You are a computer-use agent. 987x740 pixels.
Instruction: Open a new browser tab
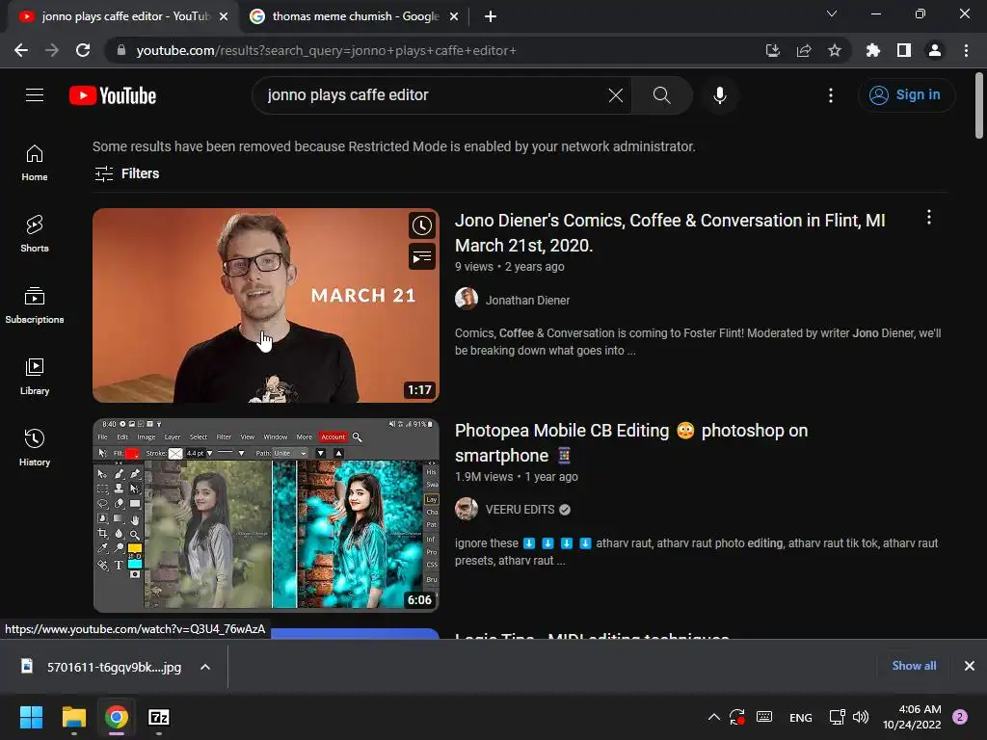(x=491, y=16)
